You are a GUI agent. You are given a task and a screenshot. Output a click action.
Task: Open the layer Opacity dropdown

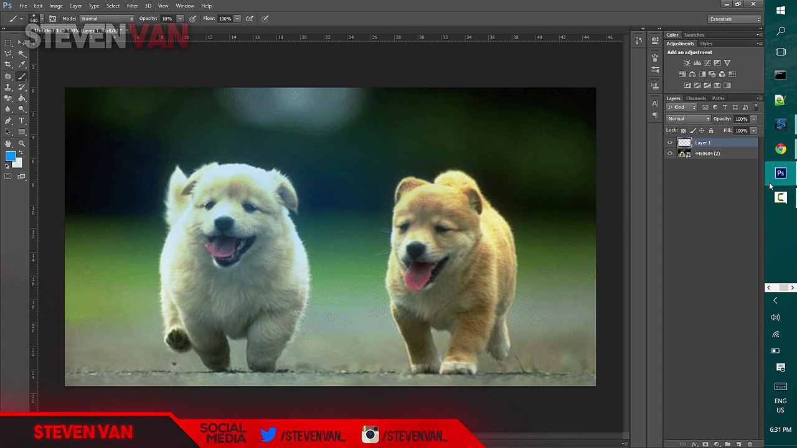(753, 119)
